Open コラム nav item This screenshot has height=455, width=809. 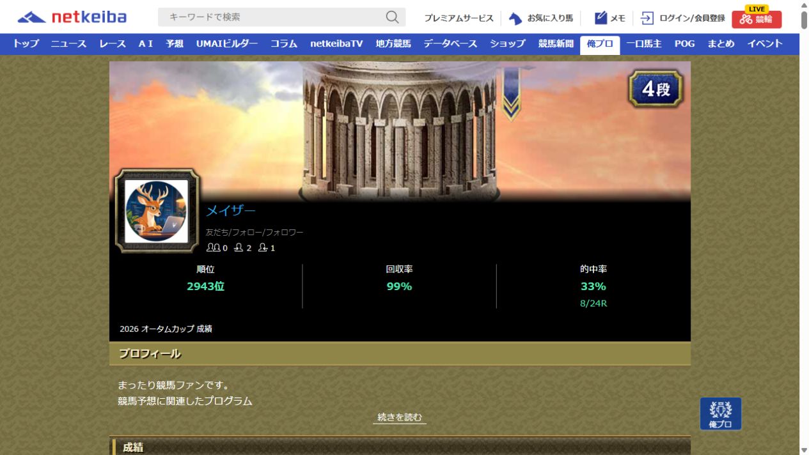284,44
